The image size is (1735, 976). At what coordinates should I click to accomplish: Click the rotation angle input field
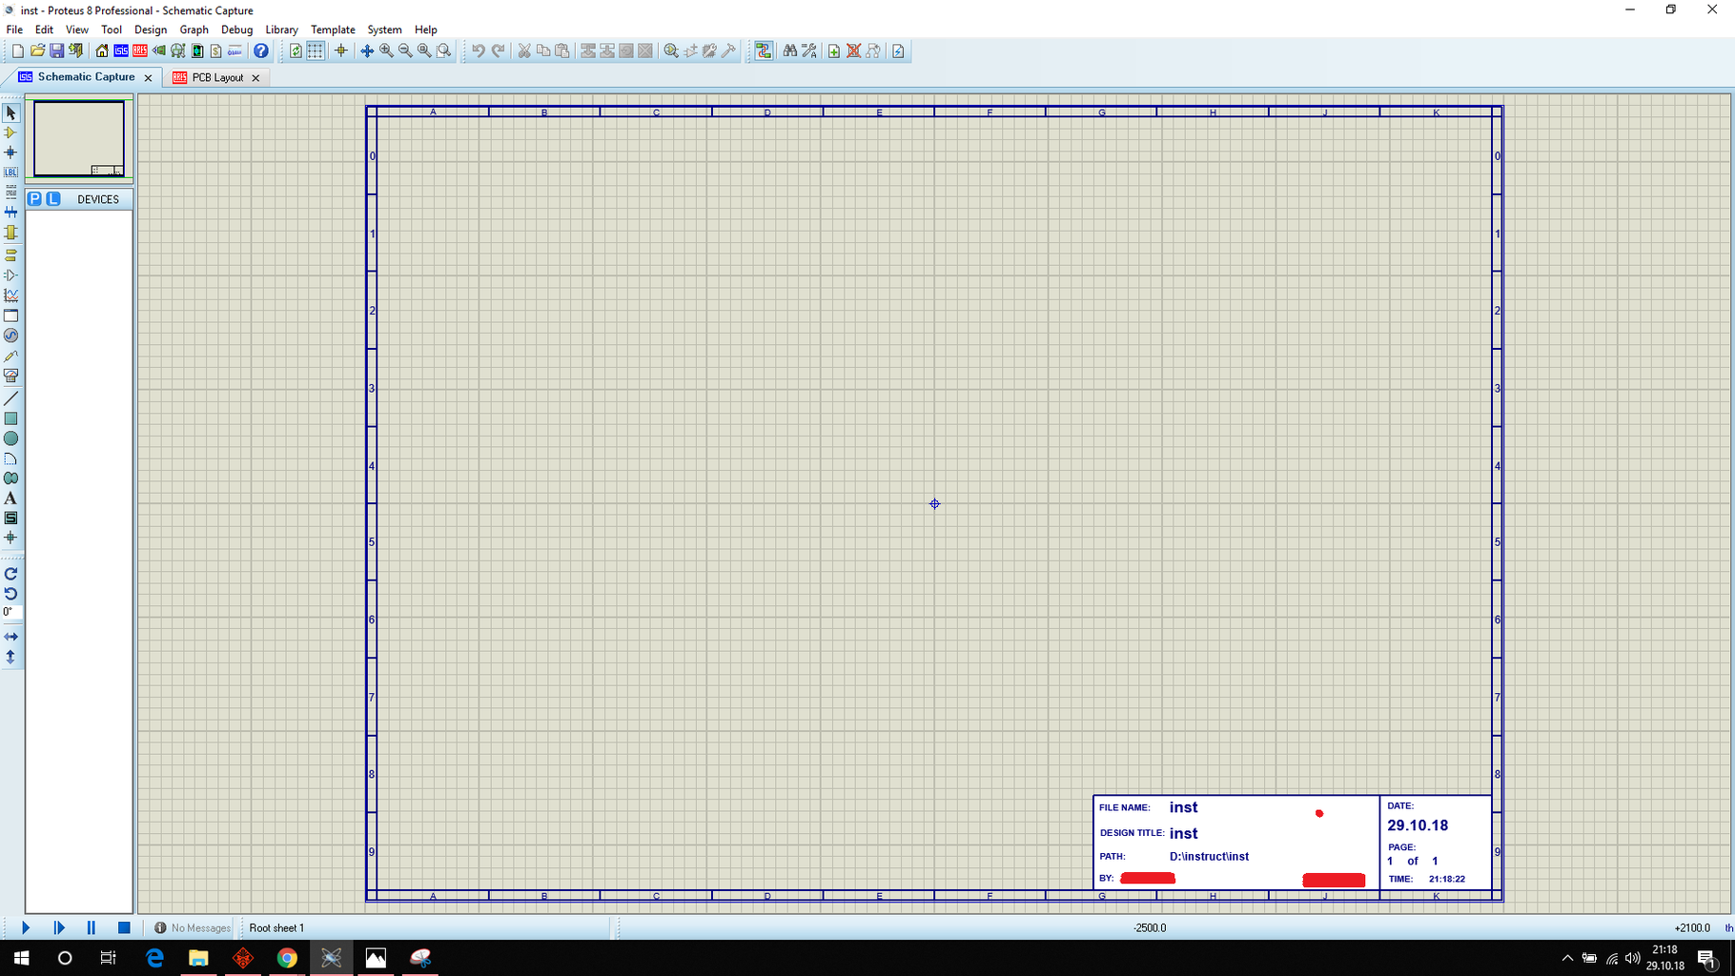coord(10,612)
